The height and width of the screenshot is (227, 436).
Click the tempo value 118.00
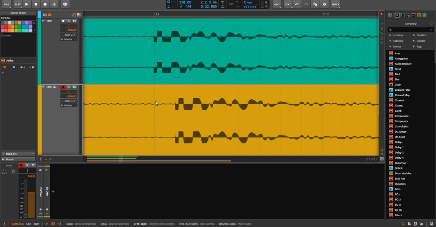tap(185, 2)
